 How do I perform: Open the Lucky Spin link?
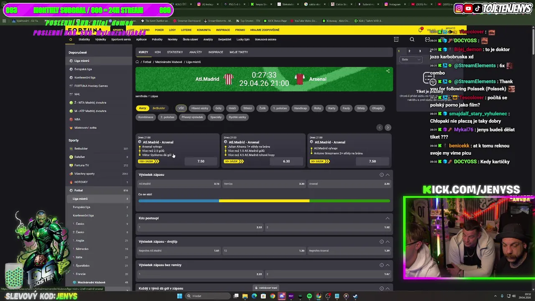click(243, 40)
